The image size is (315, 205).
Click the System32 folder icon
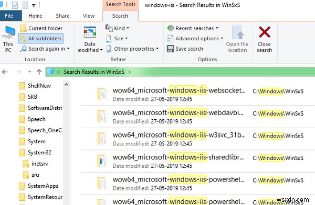22,153
